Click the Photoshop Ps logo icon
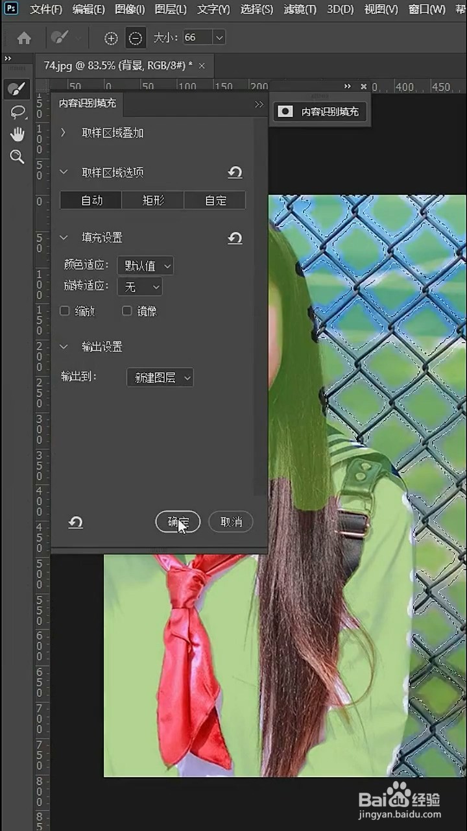 tap(11, 8)
